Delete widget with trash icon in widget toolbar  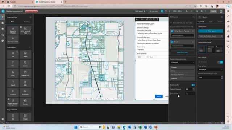pos(157,19)
